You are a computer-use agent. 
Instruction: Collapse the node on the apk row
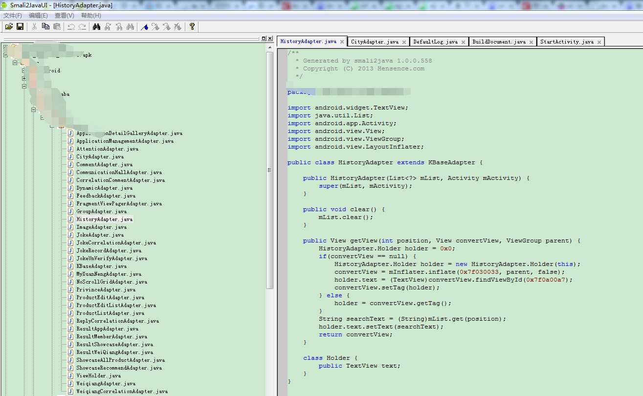click(5, 55)
